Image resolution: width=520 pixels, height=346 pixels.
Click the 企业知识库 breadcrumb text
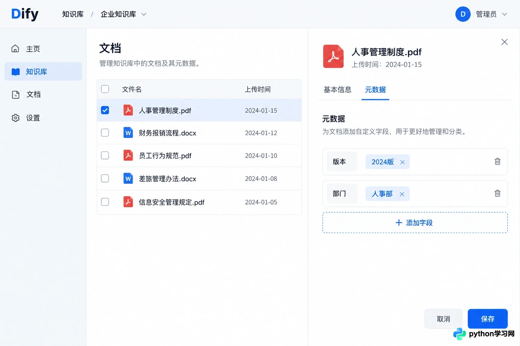118,14
